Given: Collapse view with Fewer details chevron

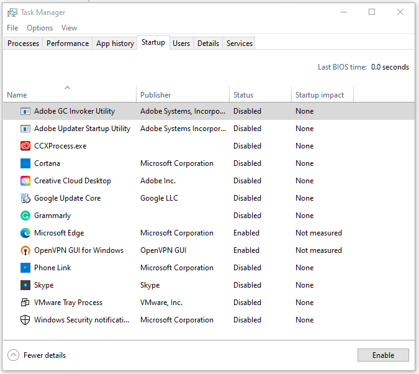Looking at the screenshot, I should pos(13,355).
